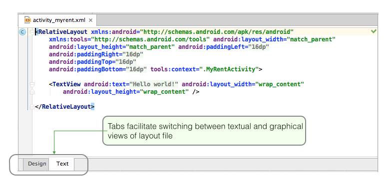The width and height of the screenshot is (392, 194).
Task: Click the schemas.android.com/apk/res/android URL value
Action: [217, 32]
